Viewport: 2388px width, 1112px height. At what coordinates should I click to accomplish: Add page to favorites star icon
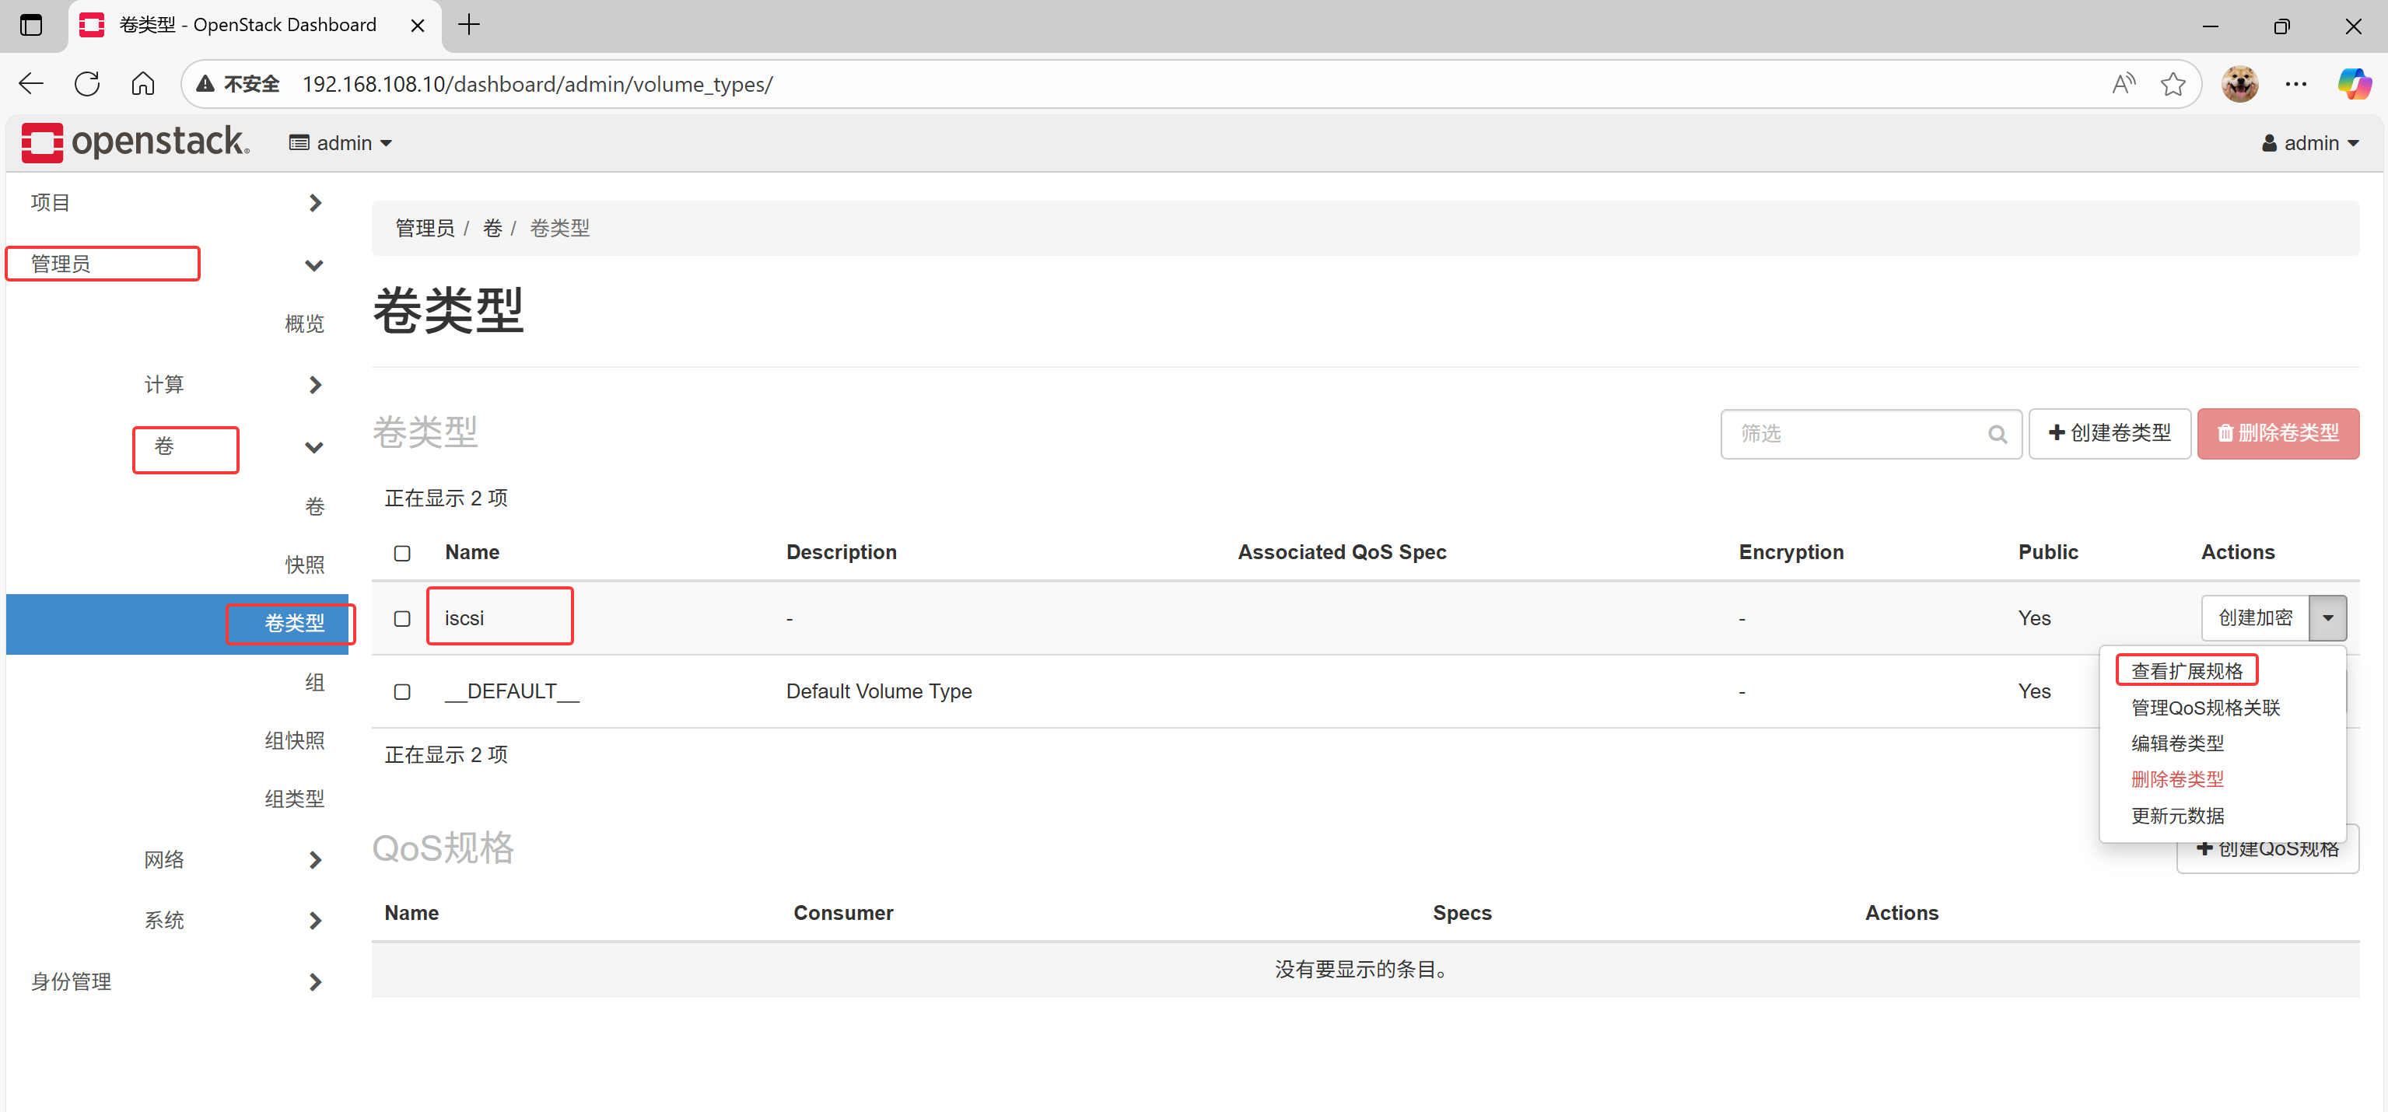(2172, 84)
